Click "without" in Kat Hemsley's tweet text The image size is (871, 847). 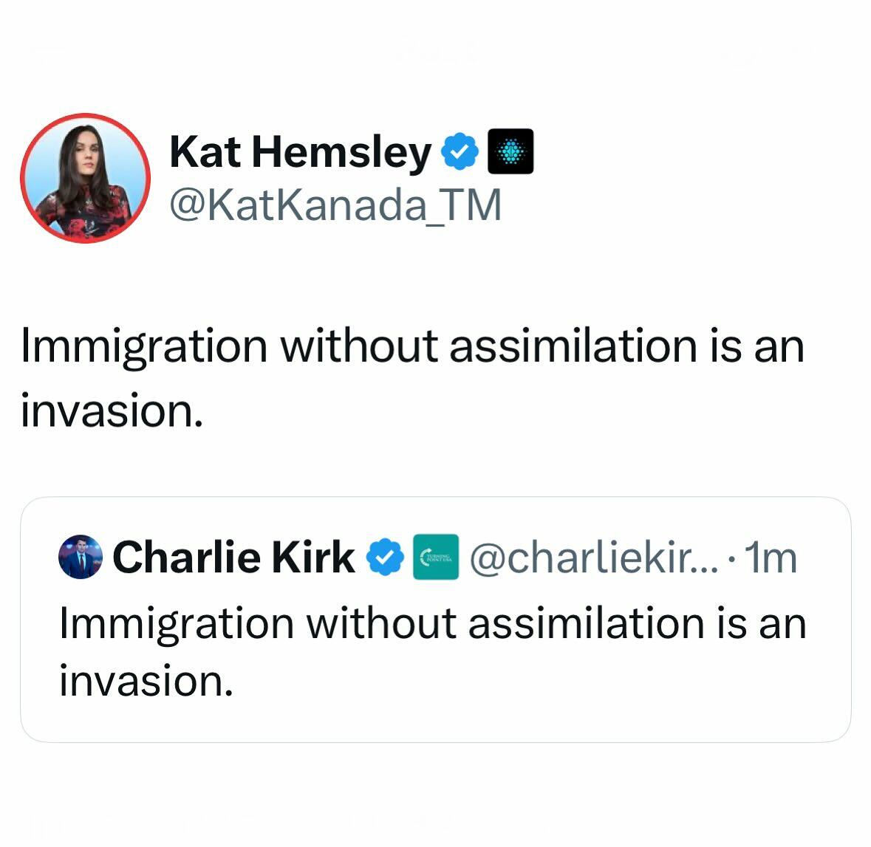point(358,346)
